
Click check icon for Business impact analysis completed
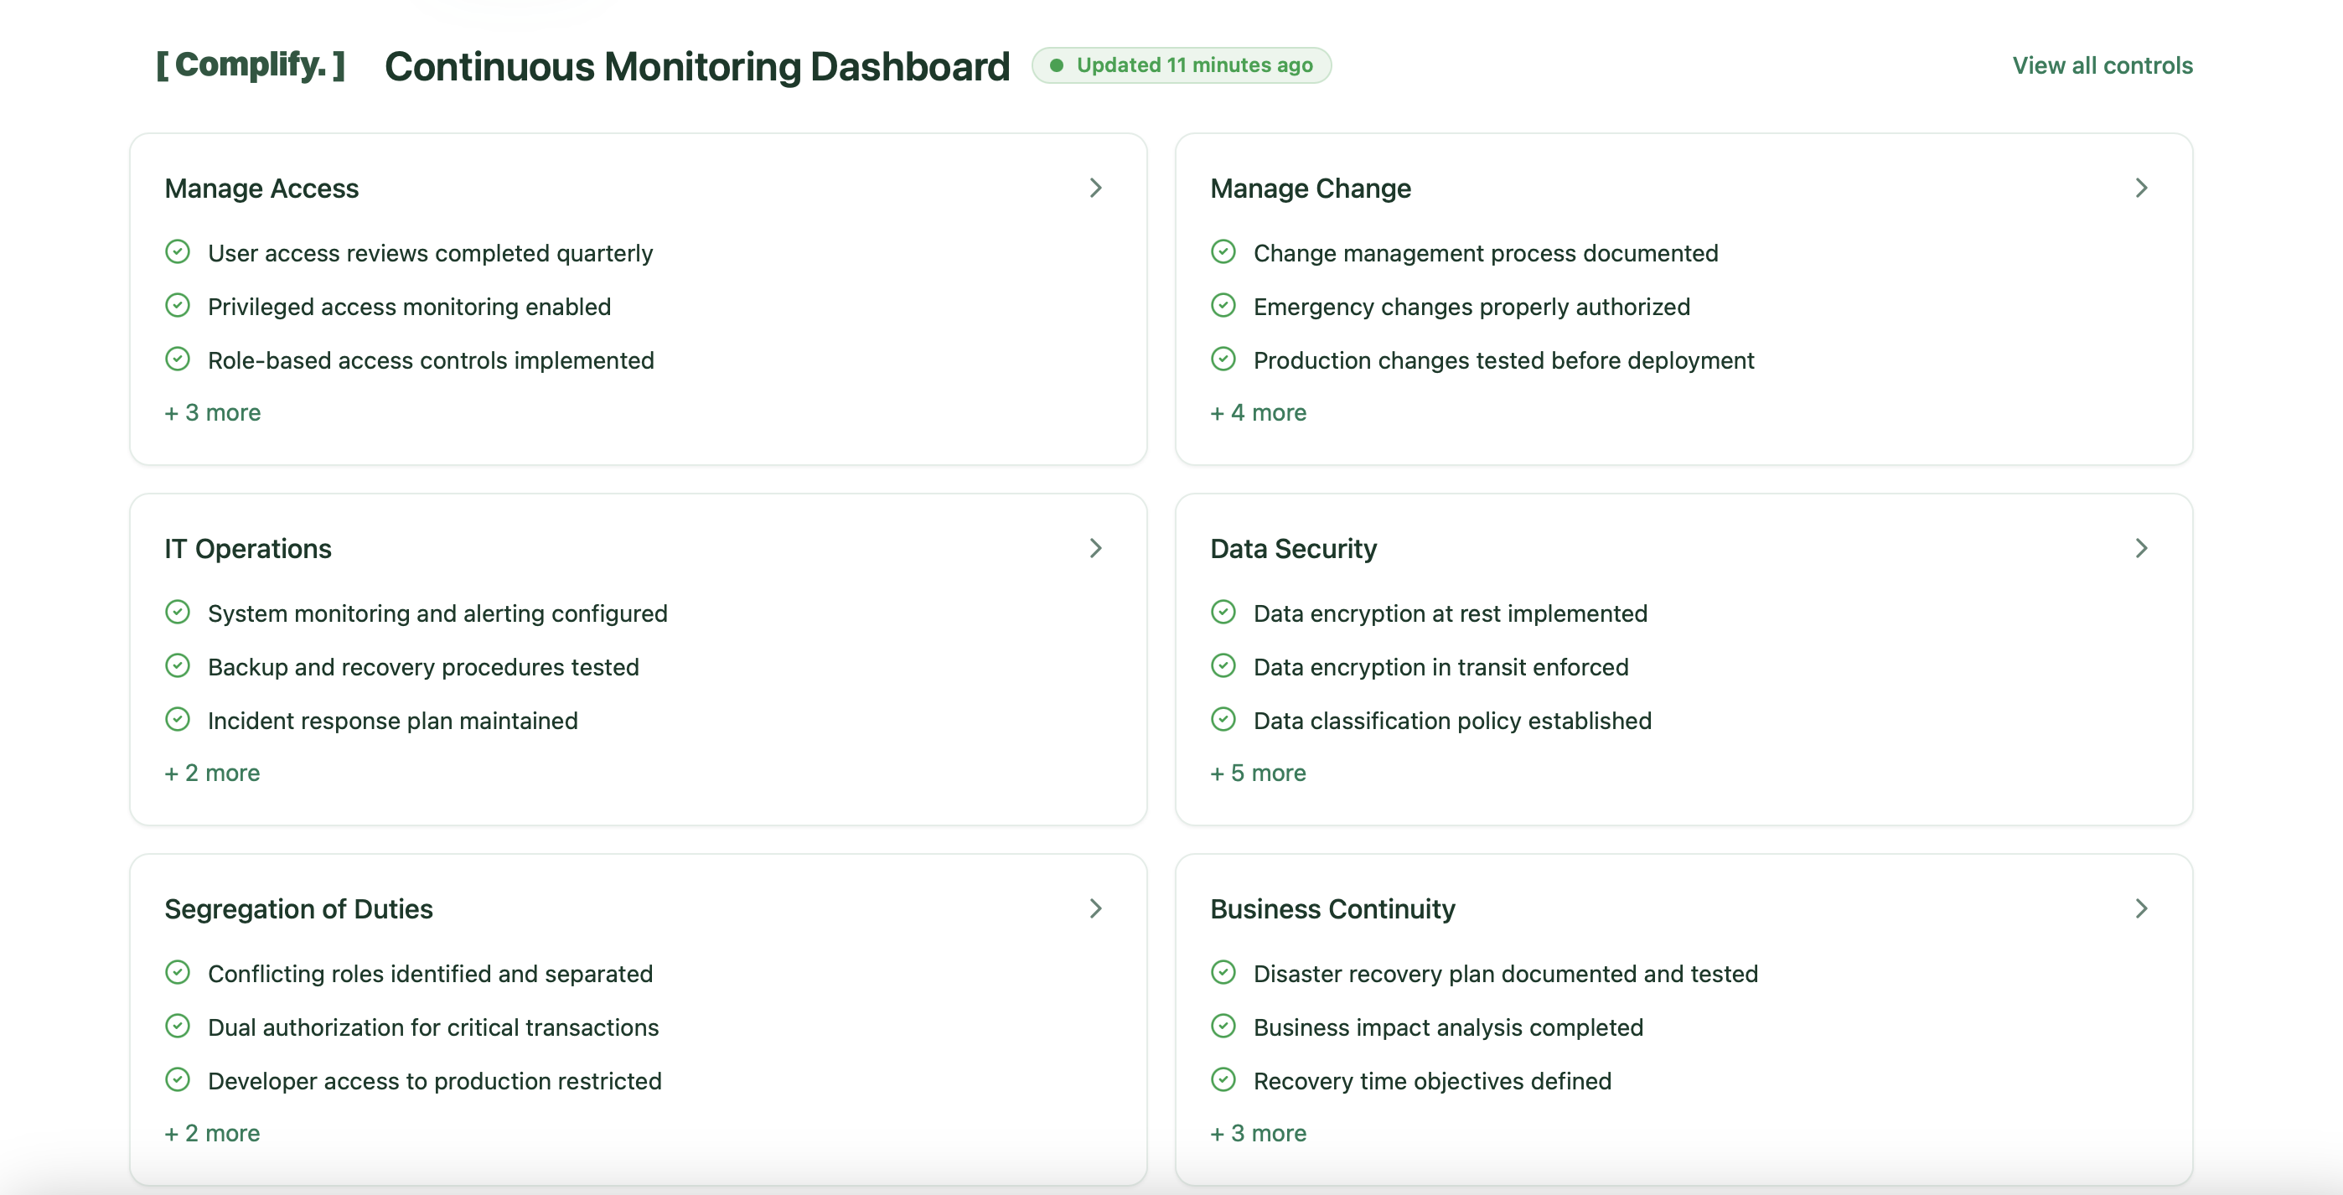(x=1223, y=1026)
